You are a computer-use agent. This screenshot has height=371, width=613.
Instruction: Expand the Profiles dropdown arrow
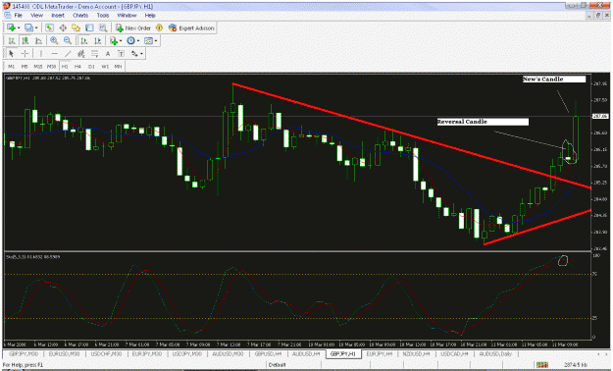(36, 27)
